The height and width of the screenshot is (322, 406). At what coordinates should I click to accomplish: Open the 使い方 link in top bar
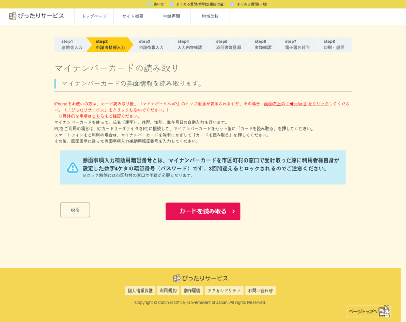[x=158, y=4]
